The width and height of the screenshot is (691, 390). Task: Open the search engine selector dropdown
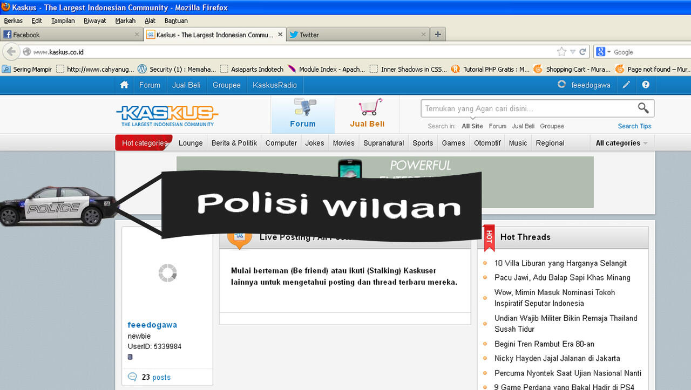[609, 52]
